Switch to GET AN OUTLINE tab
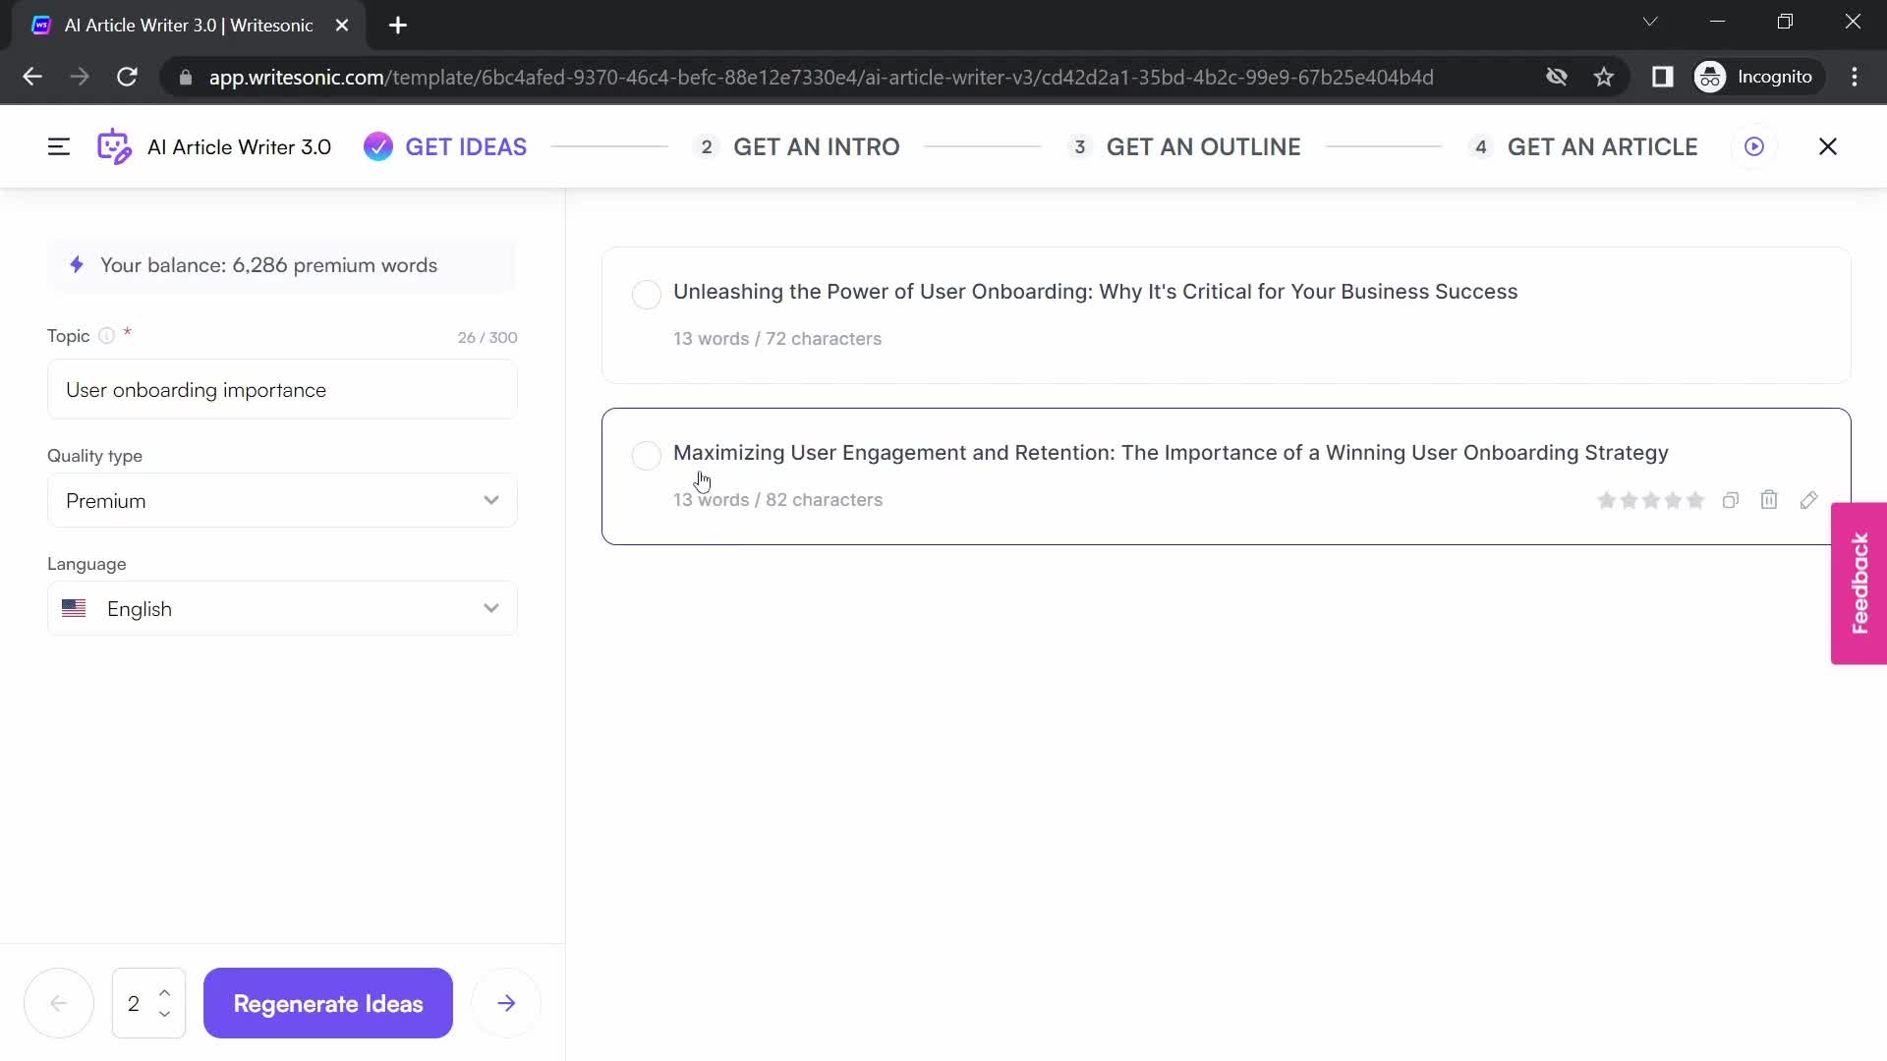 point(1204,146)
